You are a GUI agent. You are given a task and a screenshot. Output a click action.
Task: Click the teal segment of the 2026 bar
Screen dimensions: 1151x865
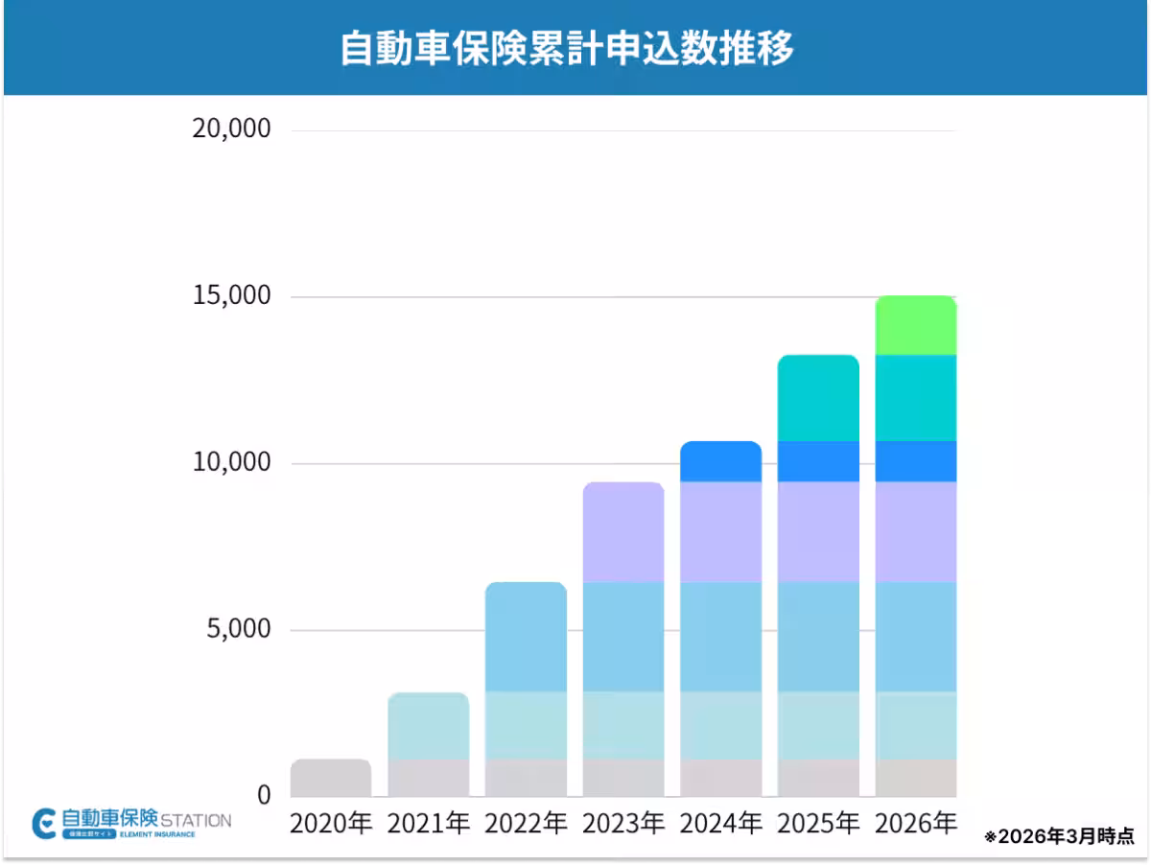[916, 398]
